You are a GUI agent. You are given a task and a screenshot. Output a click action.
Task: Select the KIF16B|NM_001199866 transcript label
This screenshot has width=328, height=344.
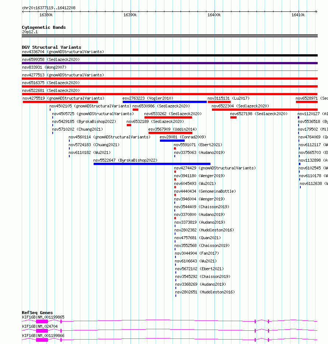click(43, 336)
